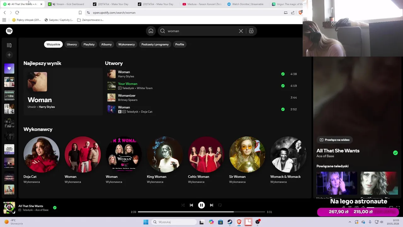Open Microsoft Store taskbar icon

click(220, 222)
